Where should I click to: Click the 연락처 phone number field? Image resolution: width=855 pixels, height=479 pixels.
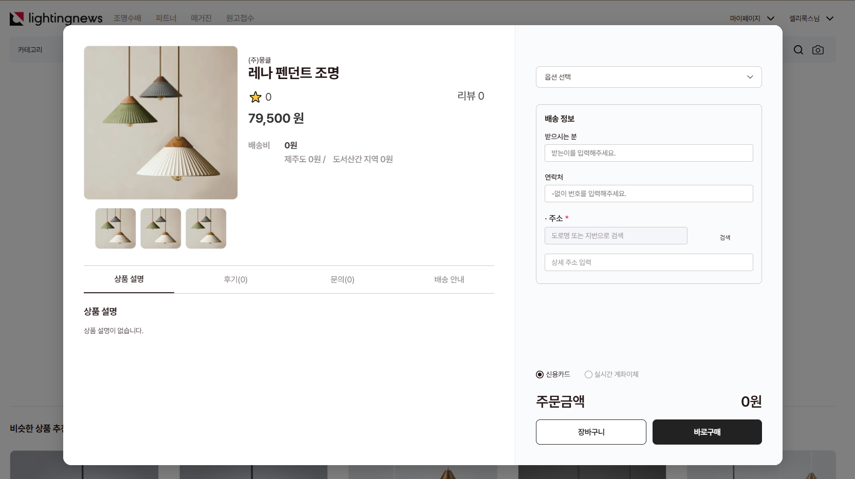(648, 194)
